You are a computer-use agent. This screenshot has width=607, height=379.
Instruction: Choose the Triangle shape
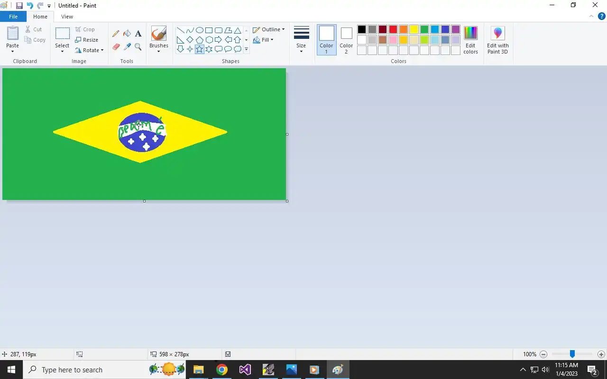coord(238,30)
